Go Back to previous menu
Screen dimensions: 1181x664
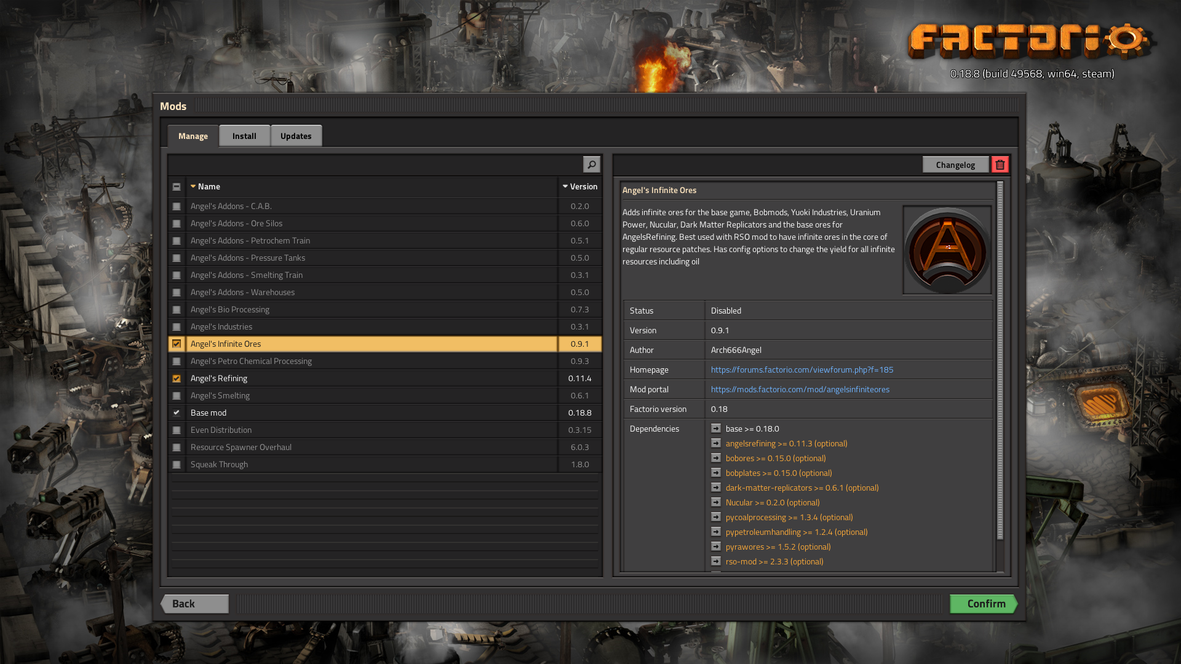coord(195,604)
